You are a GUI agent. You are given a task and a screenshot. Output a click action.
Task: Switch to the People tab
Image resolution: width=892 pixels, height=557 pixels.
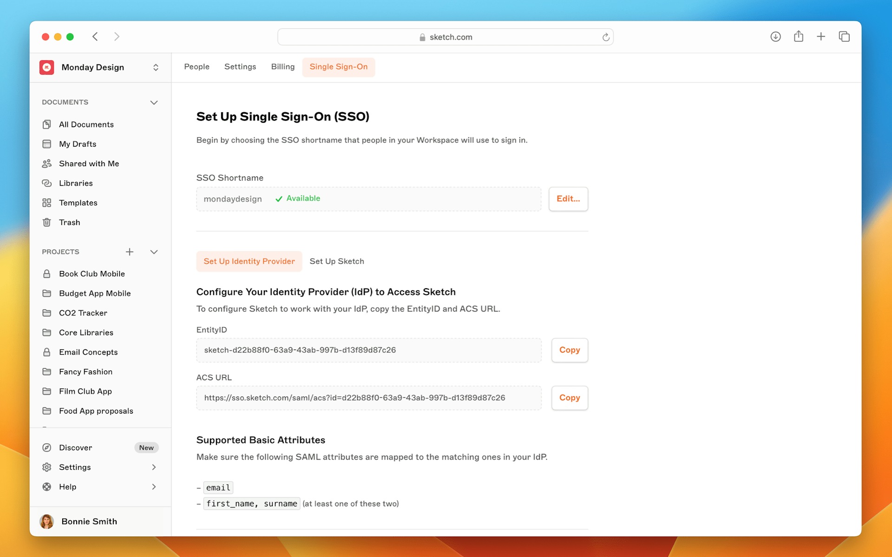197,67
